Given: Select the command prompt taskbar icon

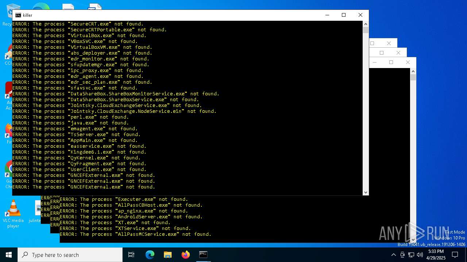Looking at the screenshot, I should 203,255.
